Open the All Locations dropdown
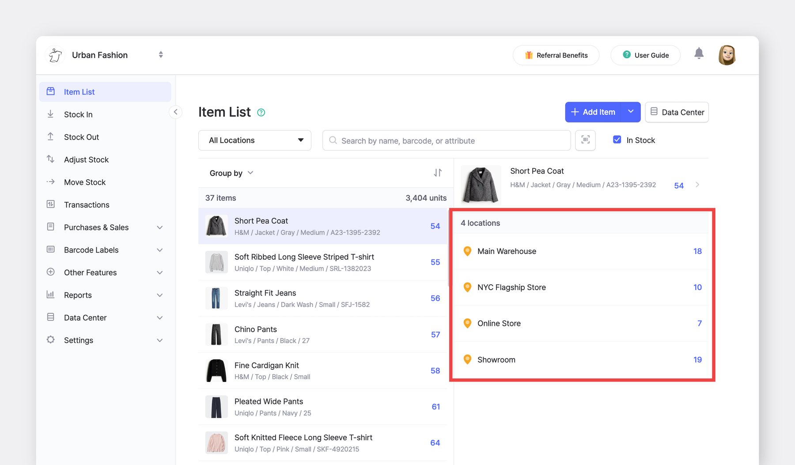Viewport: 795px width, 465px height. [255, 140]
